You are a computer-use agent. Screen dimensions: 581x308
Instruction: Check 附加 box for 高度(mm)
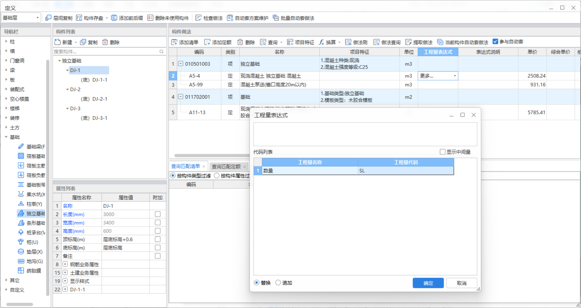point(158,231)
